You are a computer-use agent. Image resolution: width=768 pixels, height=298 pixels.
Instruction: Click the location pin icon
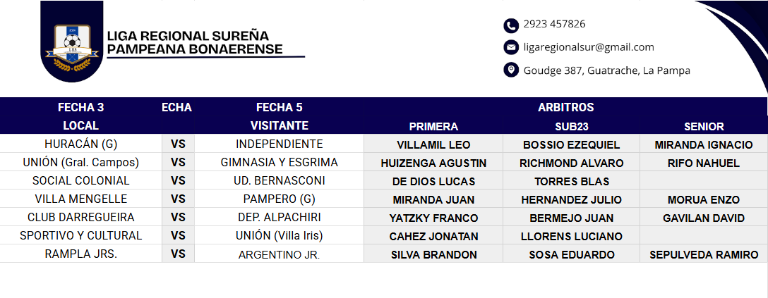[510, 70]
